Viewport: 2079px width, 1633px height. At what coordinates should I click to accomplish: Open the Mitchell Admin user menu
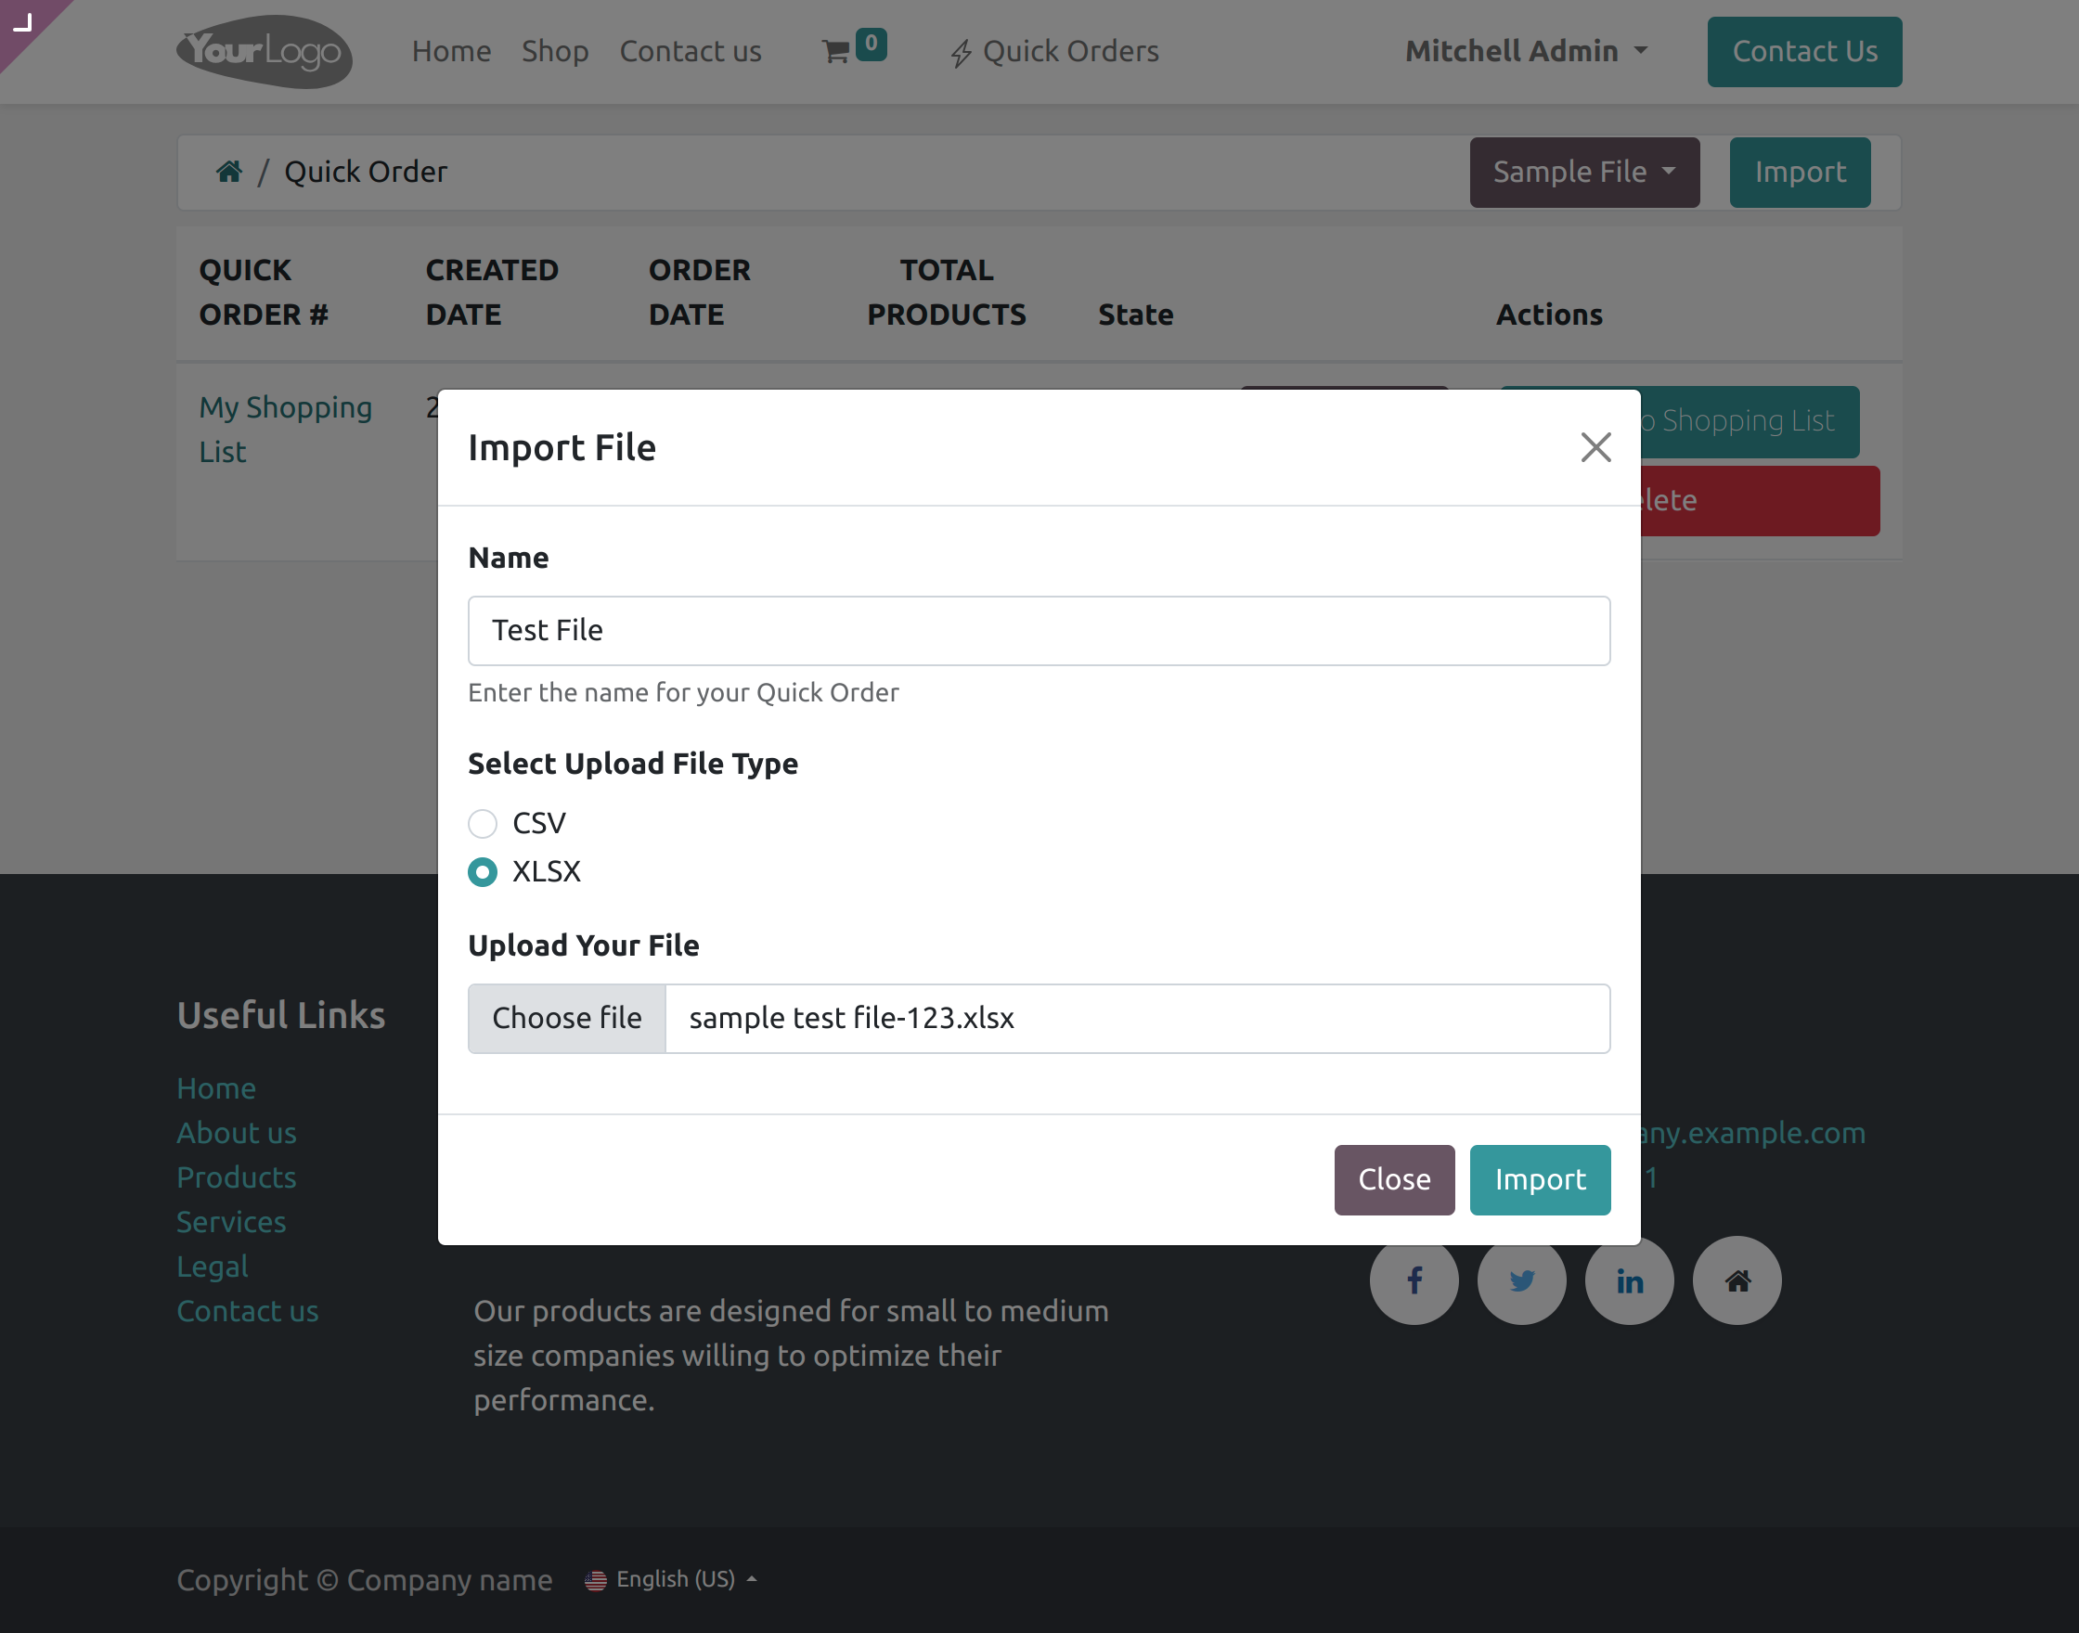(1525, 52)
